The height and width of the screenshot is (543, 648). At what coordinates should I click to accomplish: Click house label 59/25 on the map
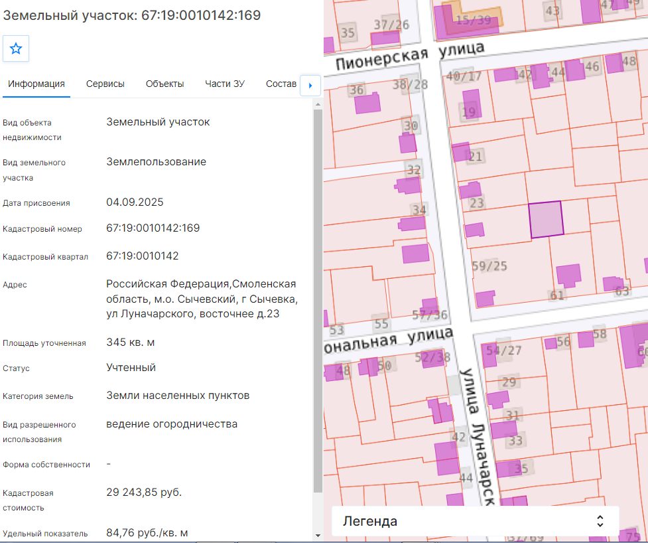(x=489, y=266)
